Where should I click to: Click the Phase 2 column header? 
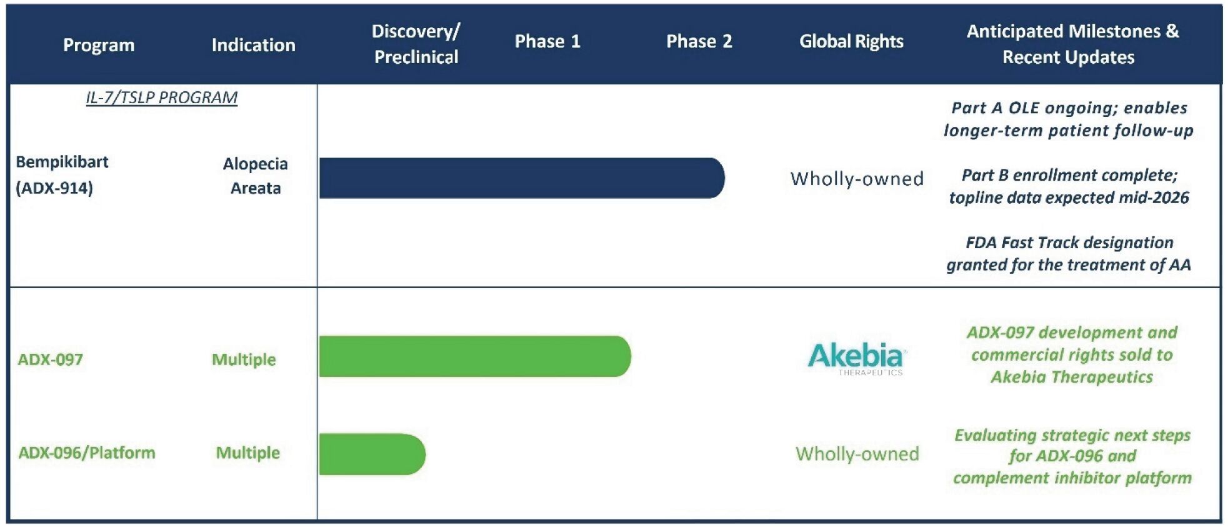699,41
